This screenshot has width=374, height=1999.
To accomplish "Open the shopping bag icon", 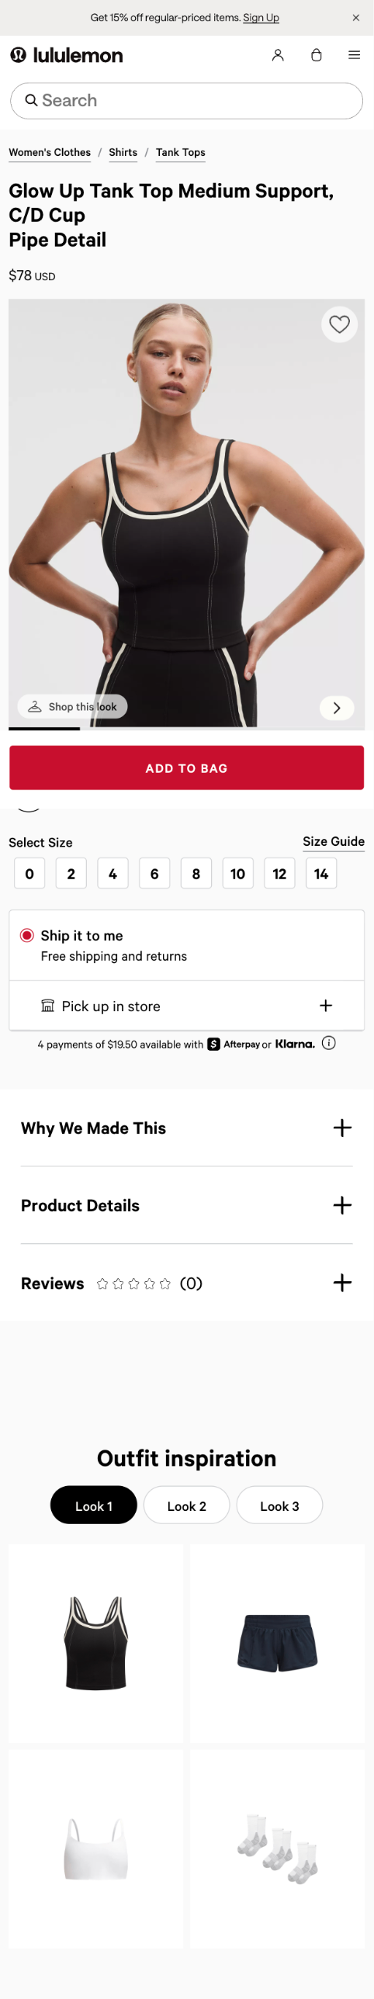I will (317, 55).
